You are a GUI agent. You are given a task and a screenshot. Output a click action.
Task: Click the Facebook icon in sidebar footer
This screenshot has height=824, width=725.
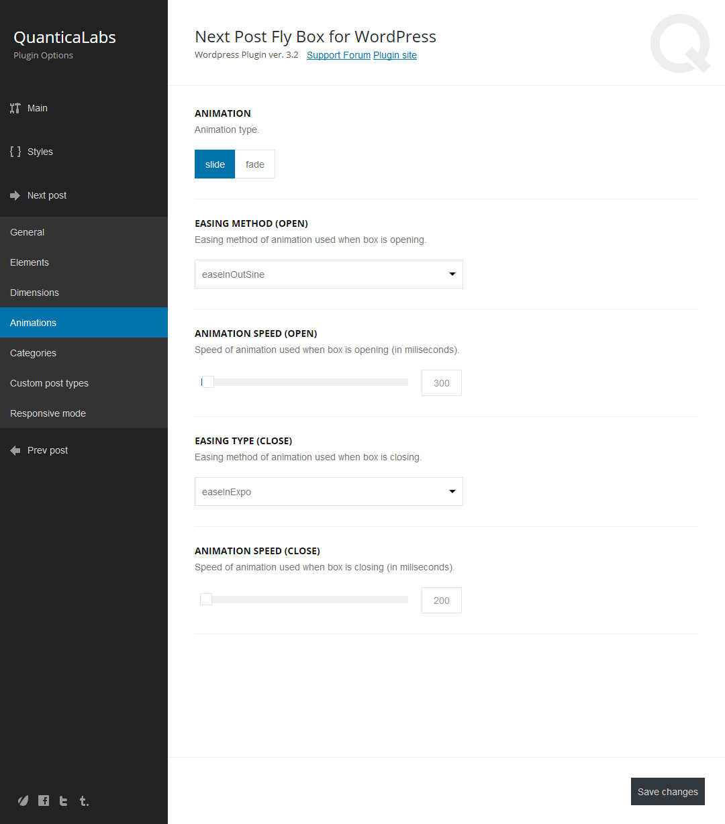[x=44, y=801]
